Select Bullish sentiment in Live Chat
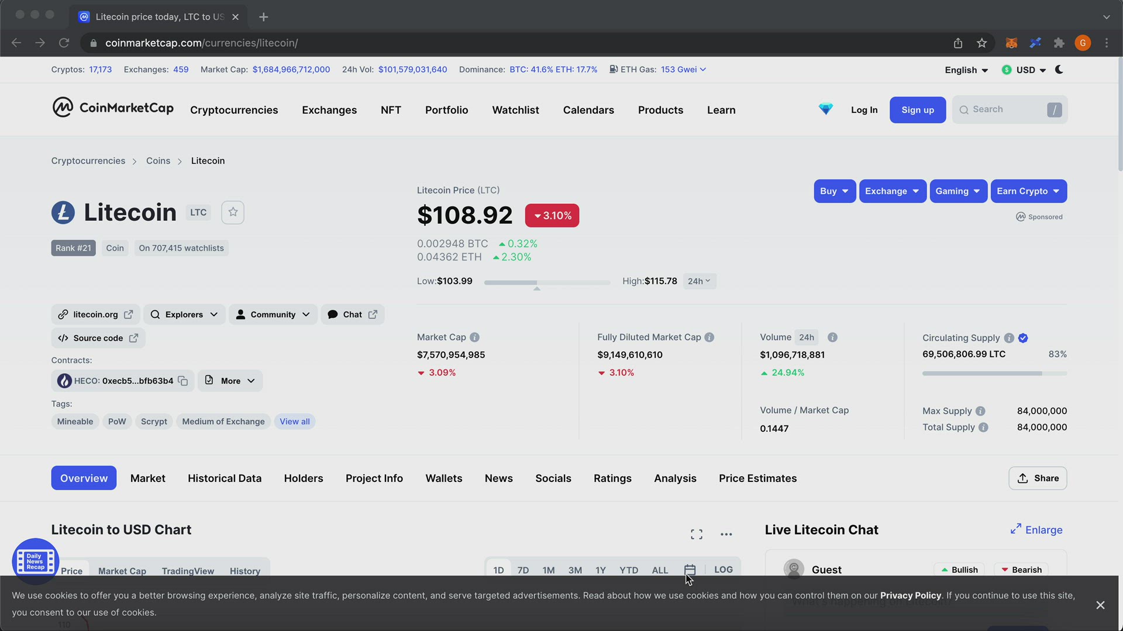Image resolution: width=1123 pixels, height=631 pixels. point(959,570)
